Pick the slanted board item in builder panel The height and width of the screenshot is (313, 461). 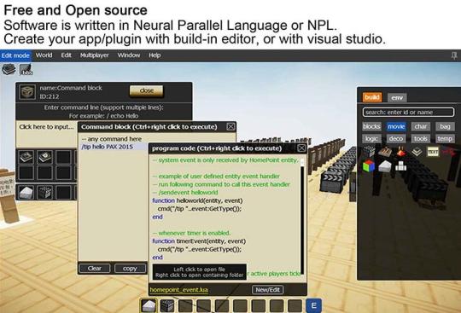click(384, 152)
